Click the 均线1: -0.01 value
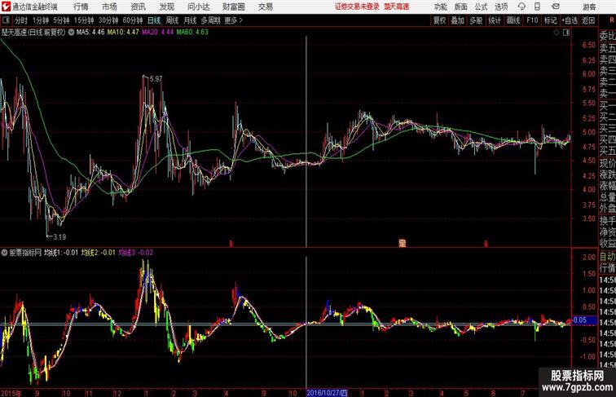 point(61,253)
